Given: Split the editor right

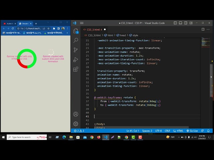Looking at the screenshot, I should pos(203,29).
